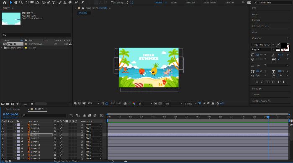The height and width of the screenshot is (163, 293).
Task: Select the Eraser tool
Action: (x=70, y=3)
